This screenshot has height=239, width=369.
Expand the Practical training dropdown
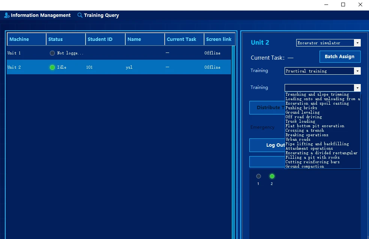(x=357, y=71)
